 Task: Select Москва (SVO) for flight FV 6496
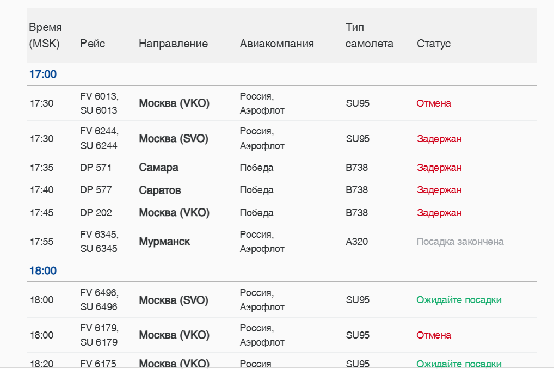point(174,300)
